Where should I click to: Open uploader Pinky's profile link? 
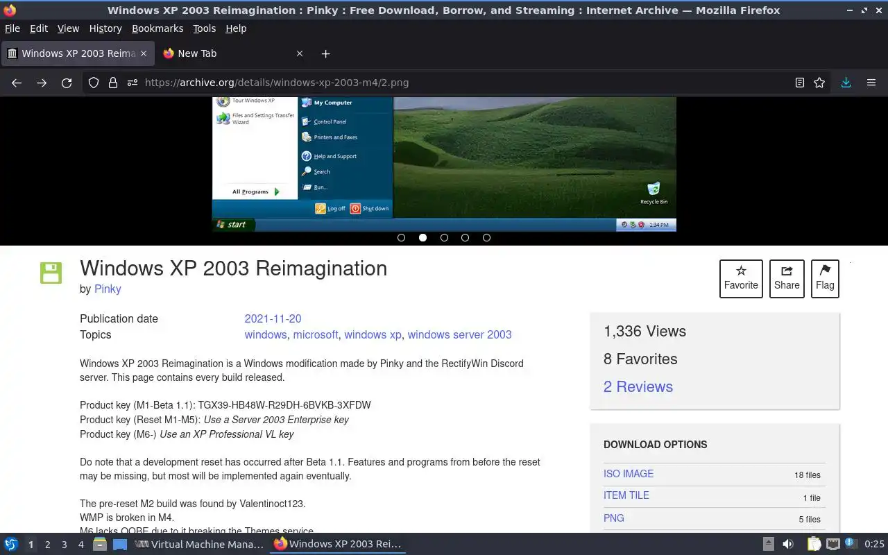coord(108,289)
